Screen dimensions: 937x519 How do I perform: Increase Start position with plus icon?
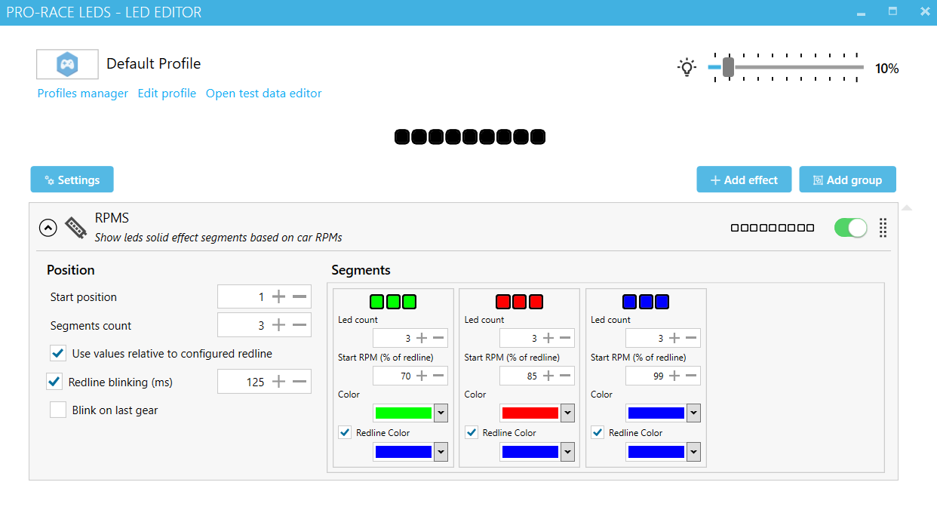click(279, 297)
